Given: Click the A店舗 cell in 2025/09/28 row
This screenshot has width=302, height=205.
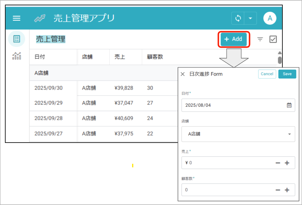Looking at the screenshot, I should point(89,118).
